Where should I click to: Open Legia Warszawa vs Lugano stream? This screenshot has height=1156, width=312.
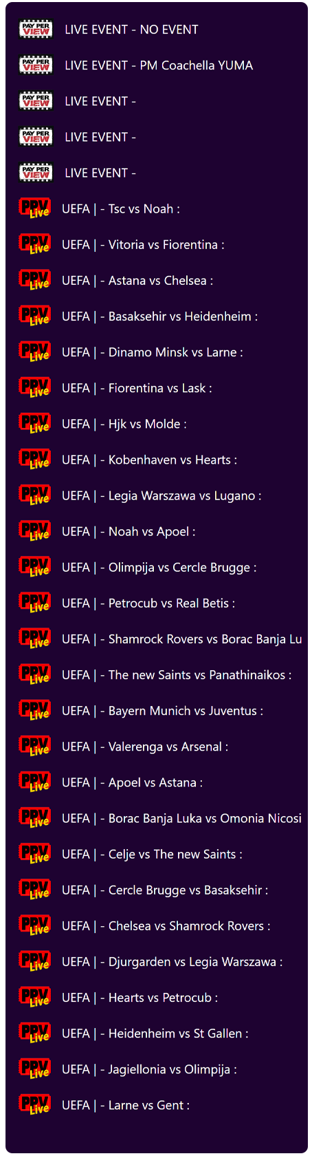157,495
